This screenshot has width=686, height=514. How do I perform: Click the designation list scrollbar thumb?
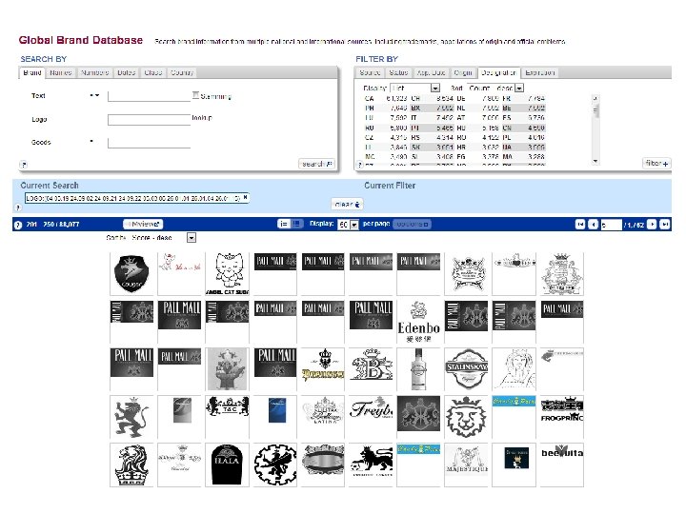[595, 110]
